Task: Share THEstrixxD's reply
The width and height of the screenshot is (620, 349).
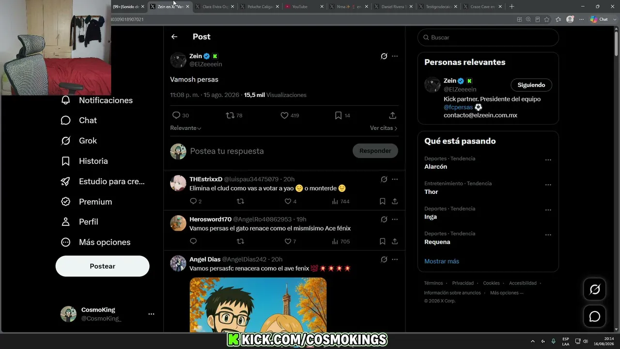Action: (395, 201)
